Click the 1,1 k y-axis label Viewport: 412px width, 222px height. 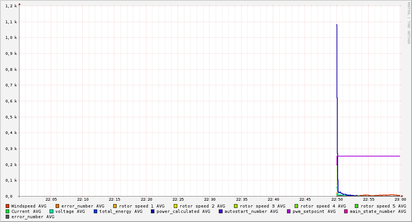(11, 22)
